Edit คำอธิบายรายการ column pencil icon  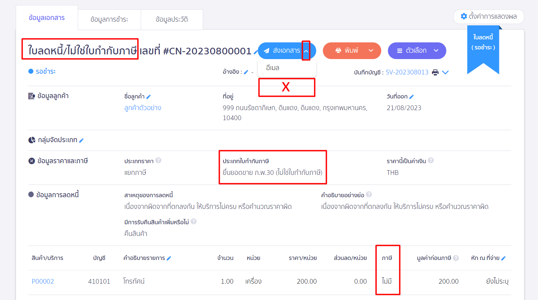pyautogui.click(x=169, y=258)
